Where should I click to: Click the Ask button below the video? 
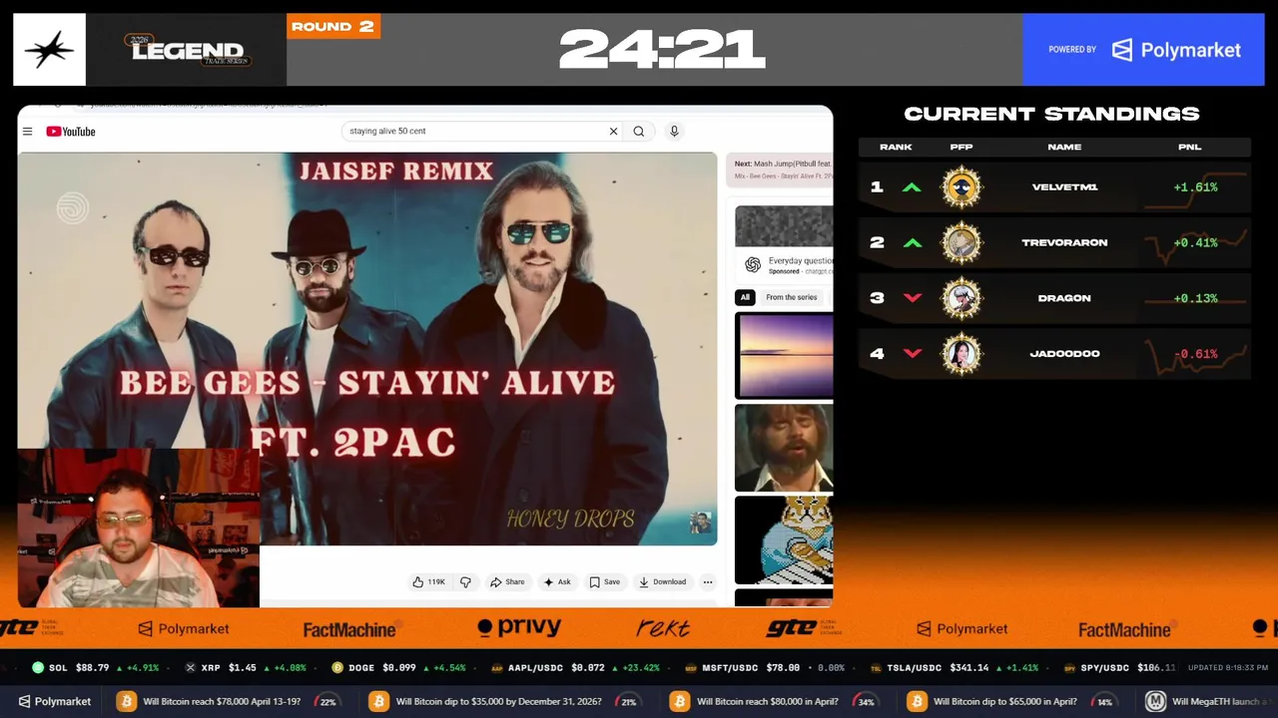tap(557, 582)
